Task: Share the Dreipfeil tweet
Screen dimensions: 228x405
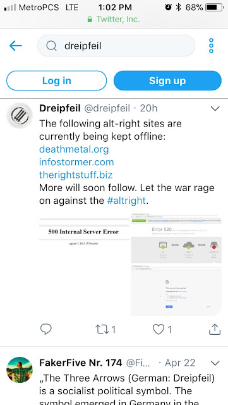Action: pyautogui.click(x=215, y=329)
